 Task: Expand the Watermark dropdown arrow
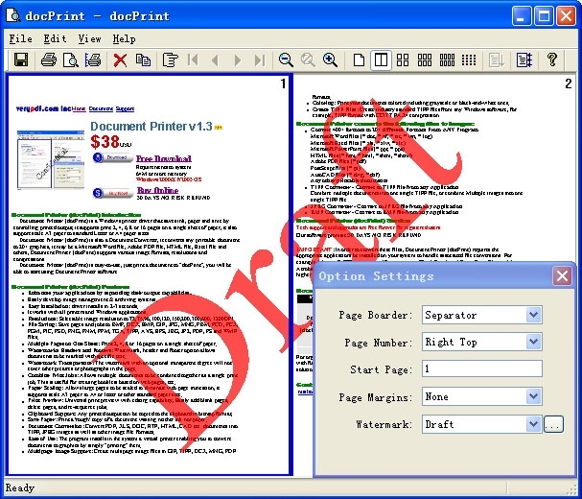pos(533,424)
